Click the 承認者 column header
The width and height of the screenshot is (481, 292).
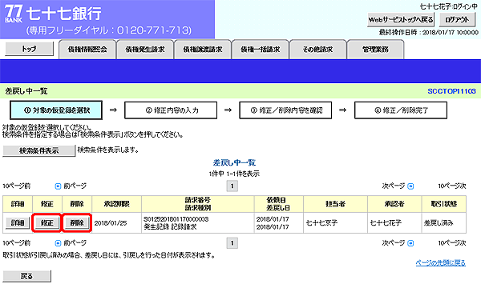click(x=394, y=204)
